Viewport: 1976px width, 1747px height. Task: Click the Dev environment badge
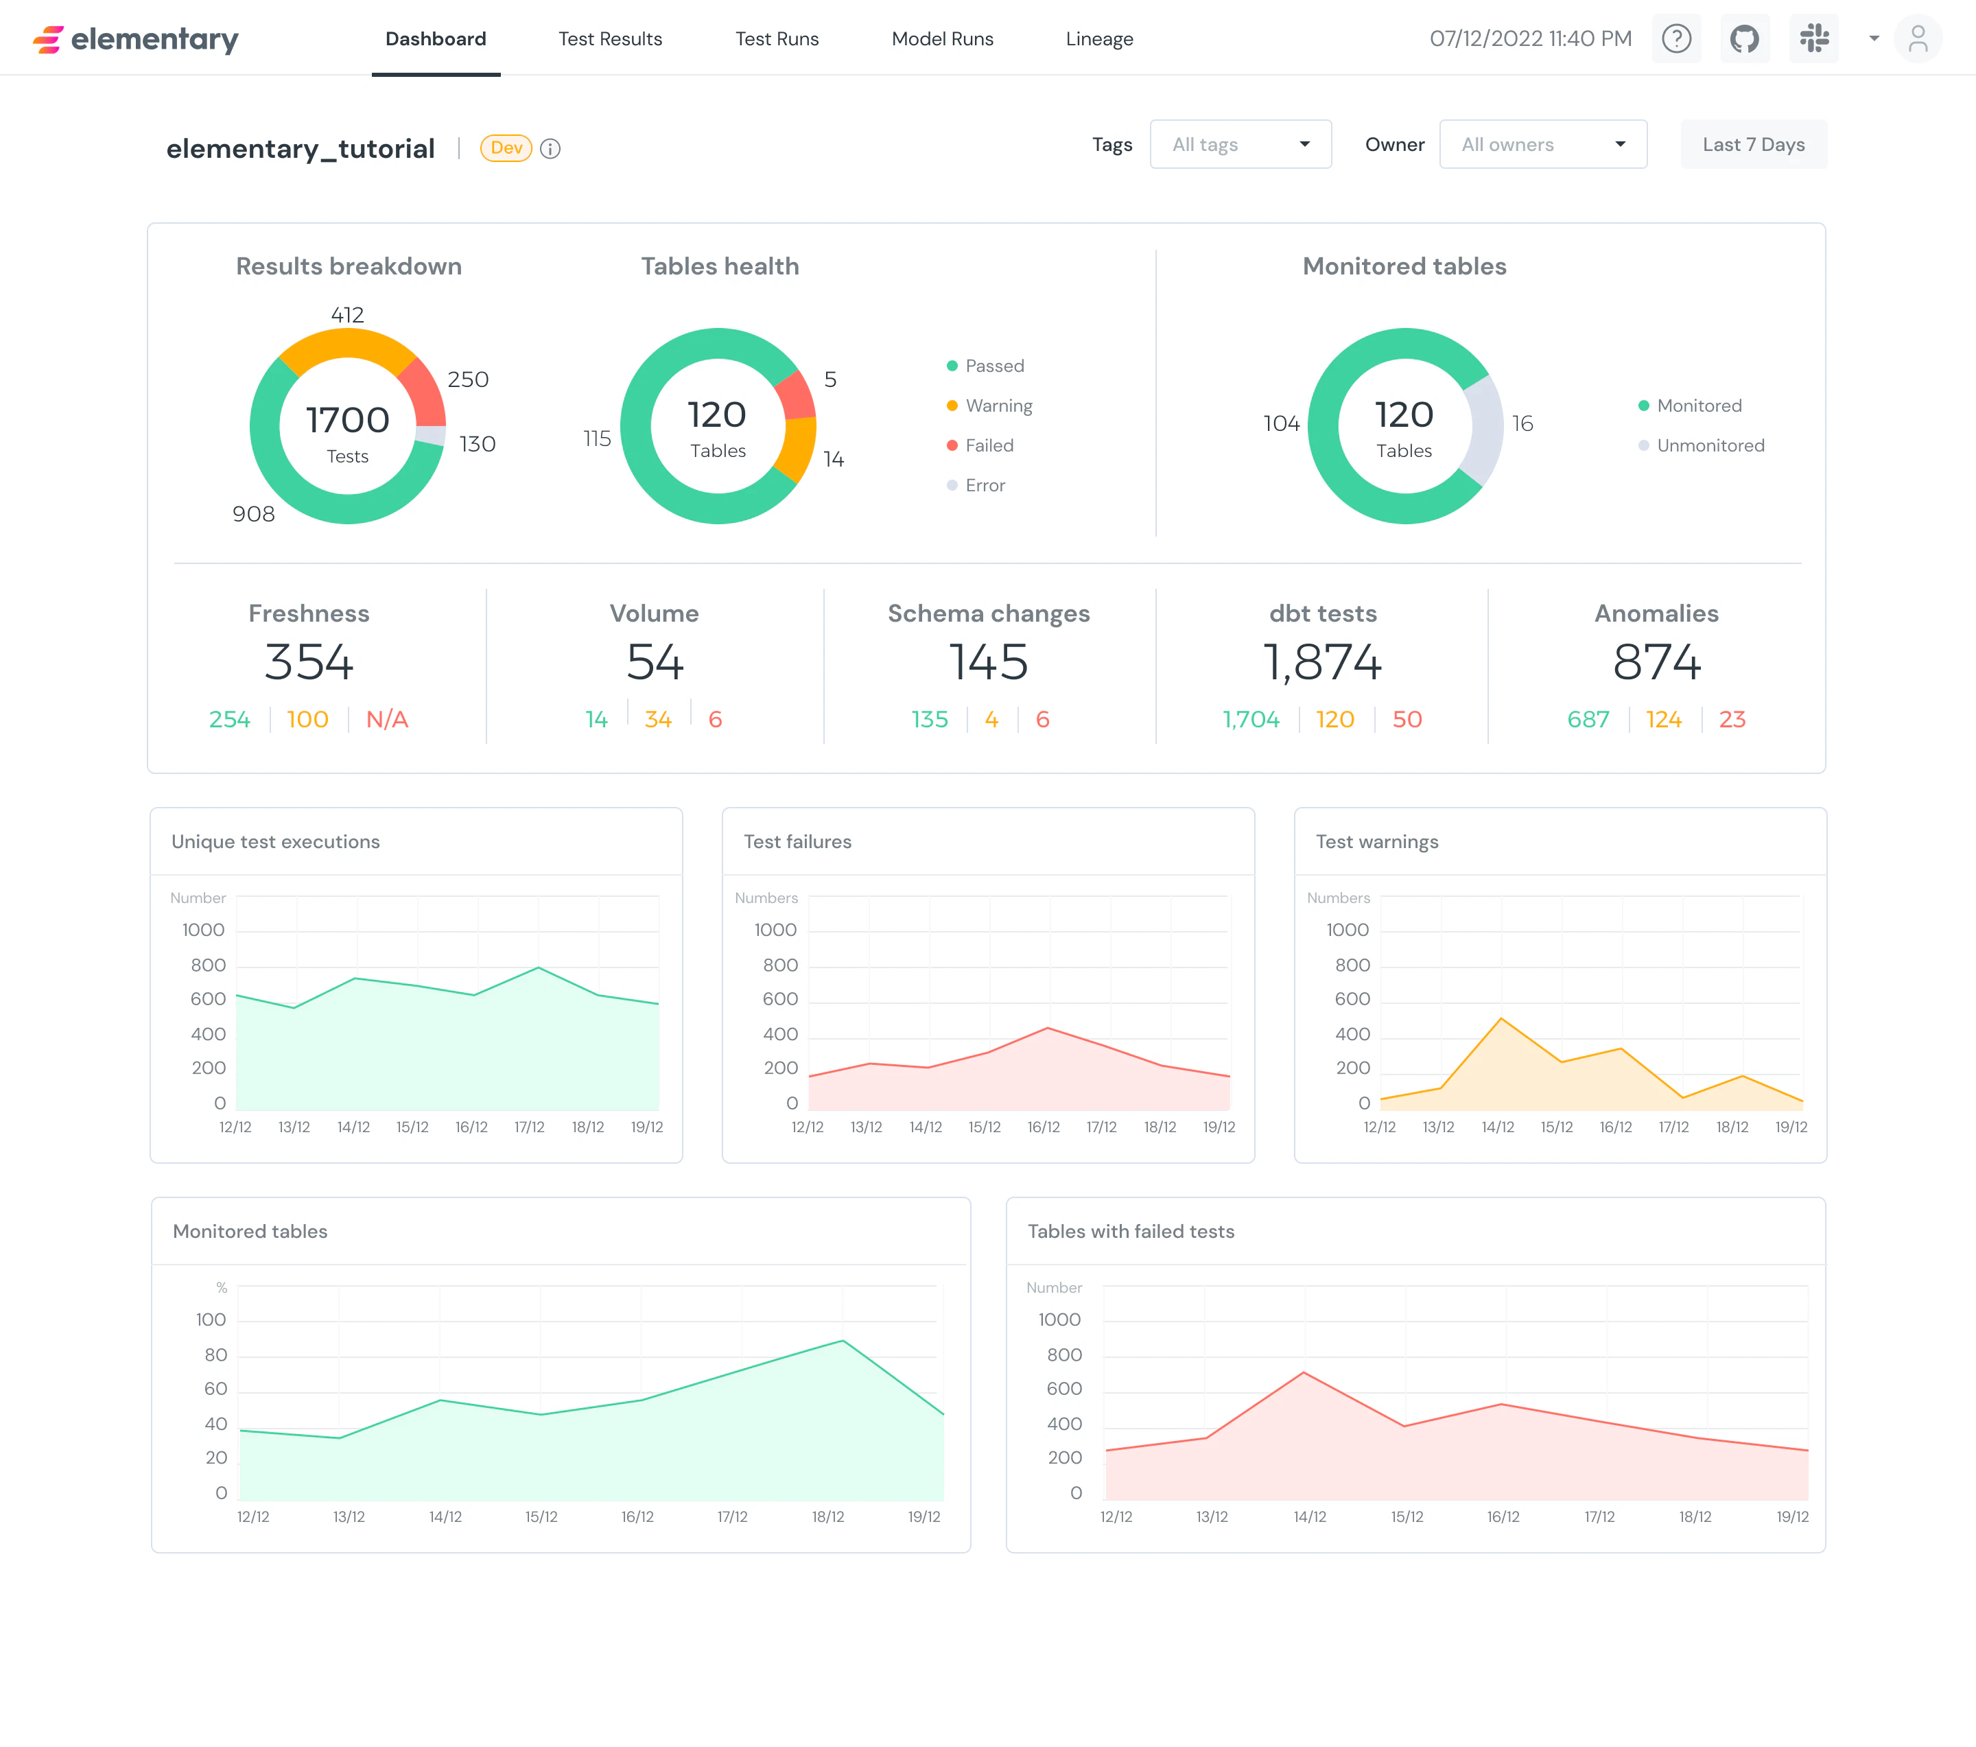(506, 148)
